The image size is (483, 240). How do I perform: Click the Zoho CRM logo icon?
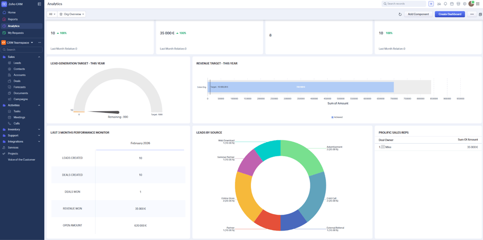click(x=4, y=4)
